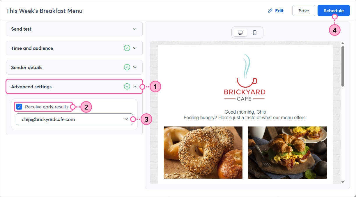This screenshot has width=356, height=197.
Task: Click Good morning, Chip text
Action: click(245, 112)
